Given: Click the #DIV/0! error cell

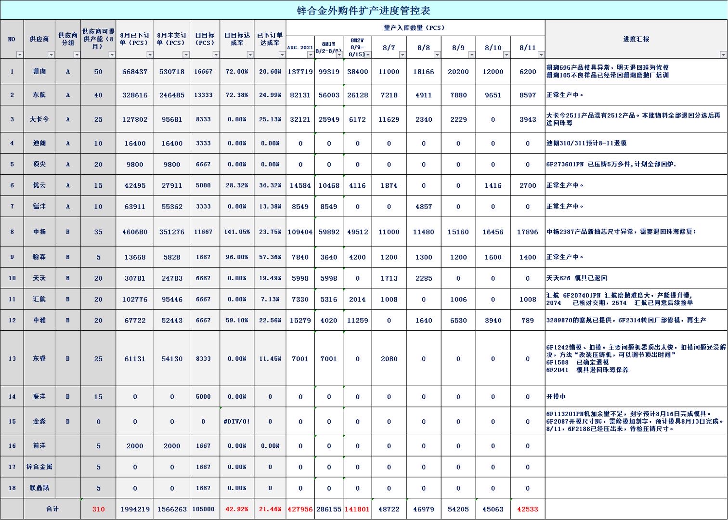Looking at the screenshot, I should 237,421.
